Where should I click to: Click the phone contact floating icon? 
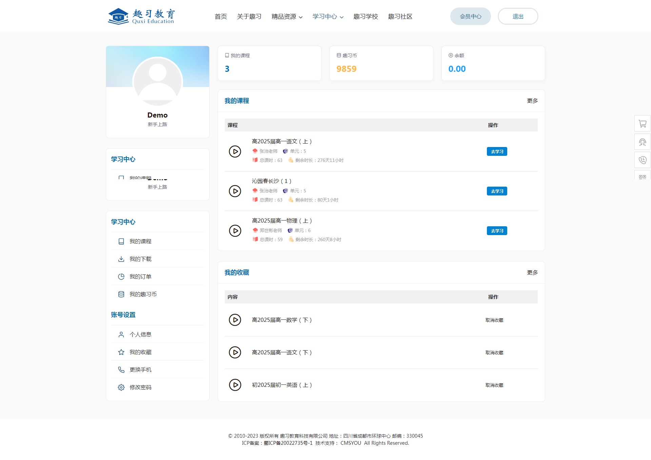643,160
